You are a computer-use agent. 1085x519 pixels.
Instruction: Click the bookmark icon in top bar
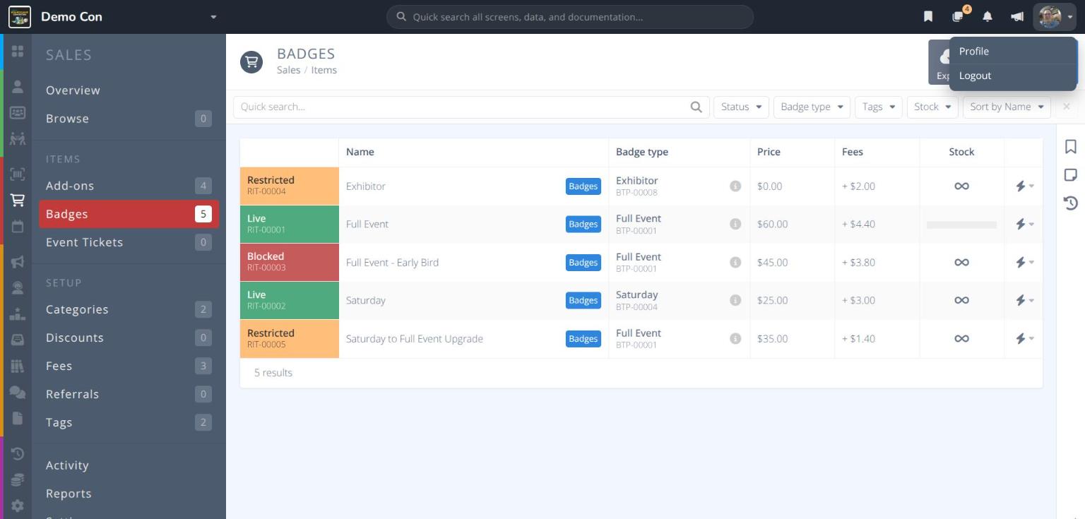point(928,17)
